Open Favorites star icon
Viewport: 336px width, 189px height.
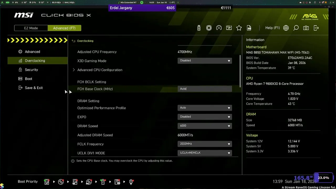click(x=239, y=28)
